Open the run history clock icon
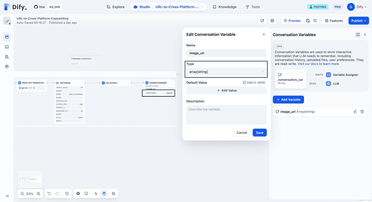 click(308, 21)
